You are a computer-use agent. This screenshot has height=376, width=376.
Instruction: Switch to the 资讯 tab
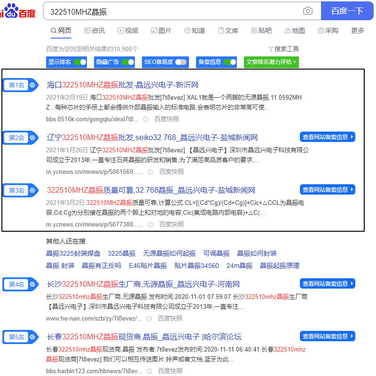coord(94,31)
